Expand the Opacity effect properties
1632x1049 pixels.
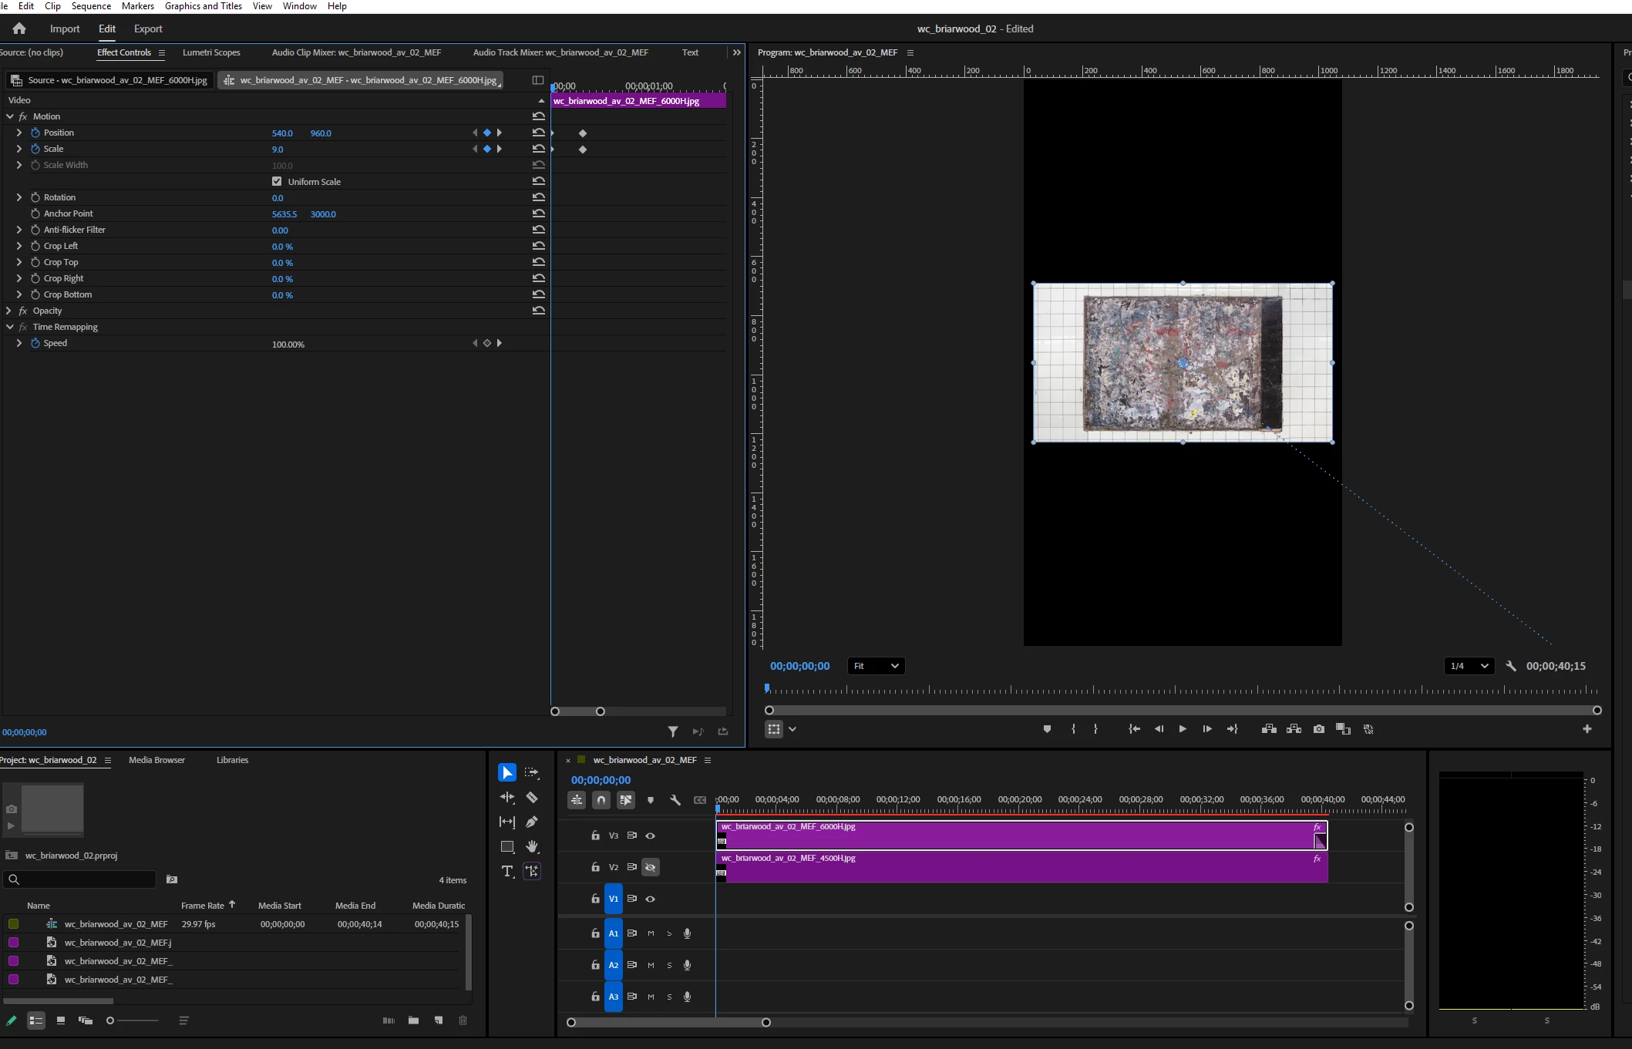coord(9,311)
